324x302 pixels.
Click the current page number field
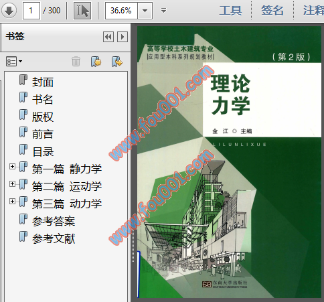(31, 11)
